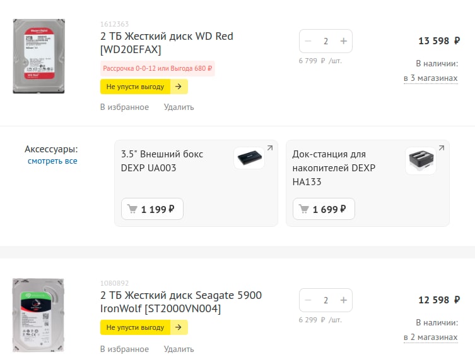Open WD Red hard drive thumbnail

[38, 56]
